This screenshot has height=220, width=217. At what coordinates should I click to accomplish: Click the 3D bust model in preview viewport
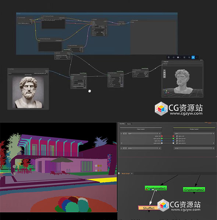(183, 82)
